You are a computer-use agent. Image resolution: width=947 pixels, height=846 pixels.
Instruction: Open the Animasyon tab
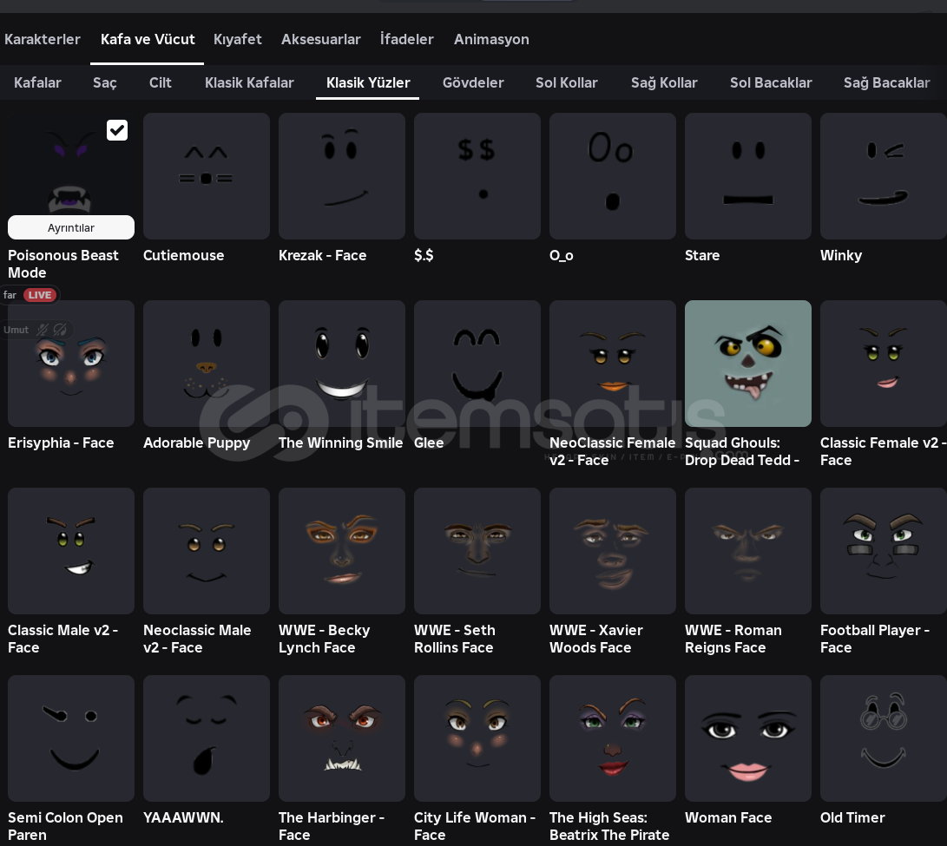491,39
